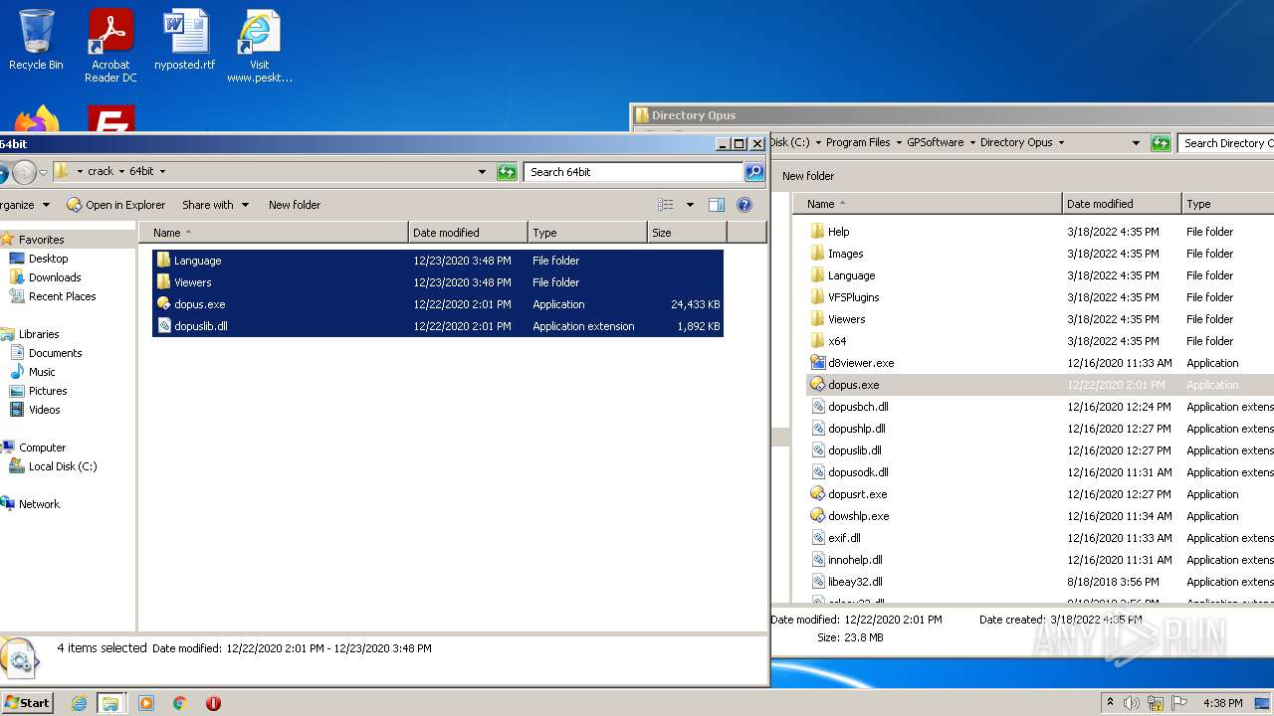Click New folder in the Directory Opus window
Viewport: 1274px width, 716px height.
[x=808, y=176]
